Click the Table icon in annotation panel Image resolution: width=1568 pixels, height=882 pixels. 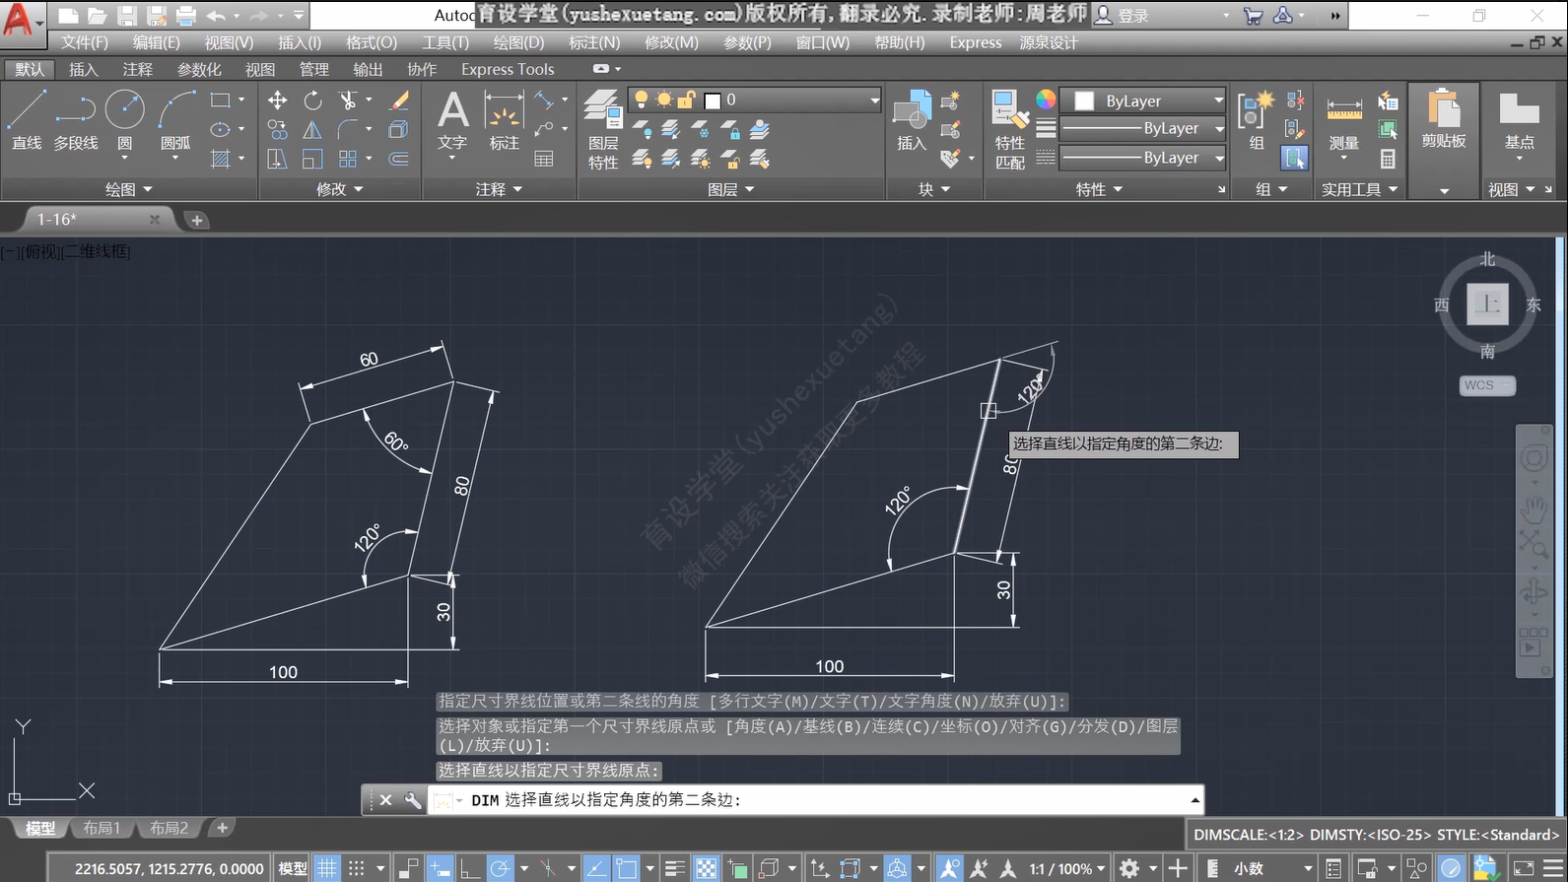click(543, 159)
